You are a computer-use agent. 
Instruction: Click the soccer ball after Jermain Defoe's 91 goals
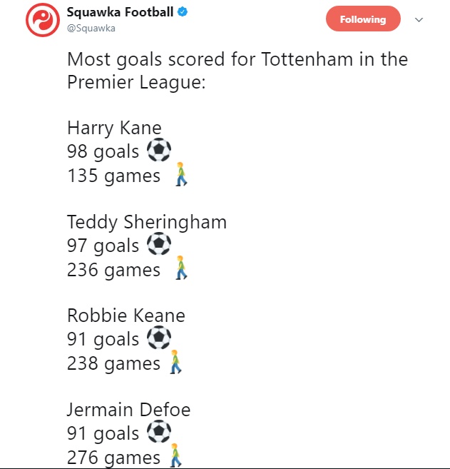(x=159, y=432)
